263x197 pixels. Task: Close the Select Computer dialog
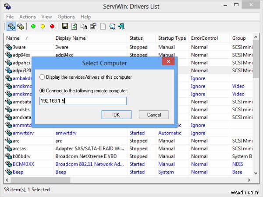pyautogui.click(x=168, y=61)
